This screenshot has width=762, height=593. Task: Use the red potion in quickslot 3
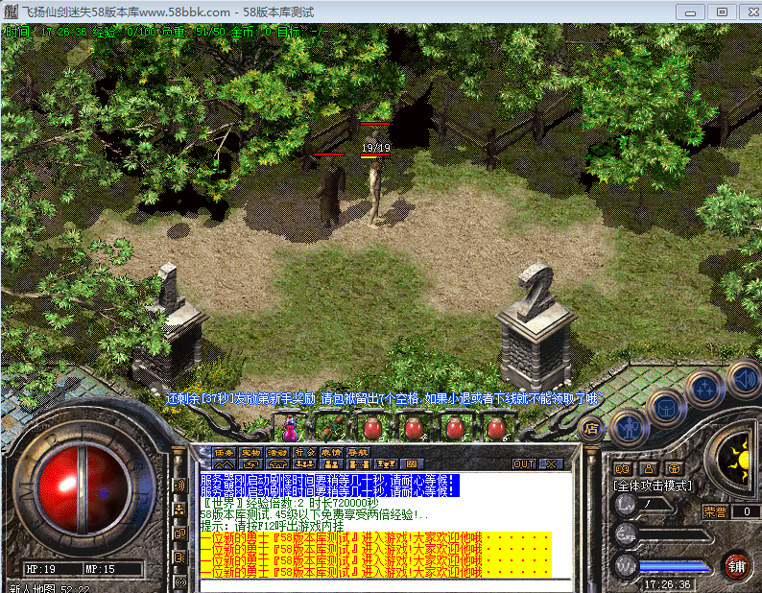pyautogui.click(x=372, y=428)
